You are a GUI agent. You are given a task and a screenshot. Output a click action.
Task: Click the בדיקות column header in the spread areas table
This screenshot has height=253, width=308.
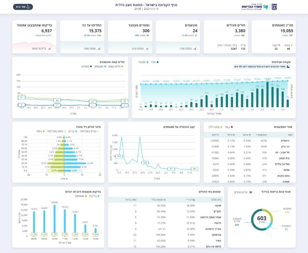point(215,135)
